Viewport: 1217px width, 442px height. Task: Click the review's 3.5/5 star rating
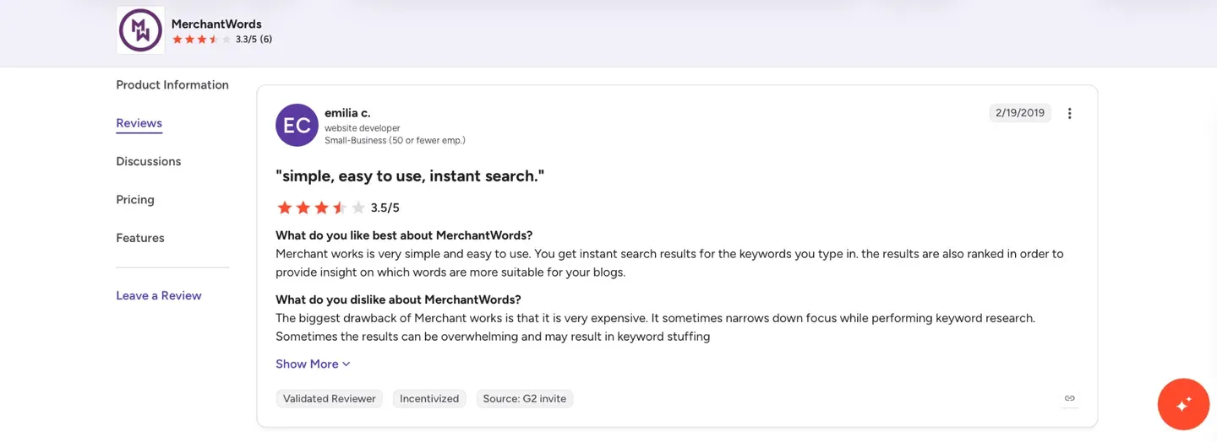(337, 208)
